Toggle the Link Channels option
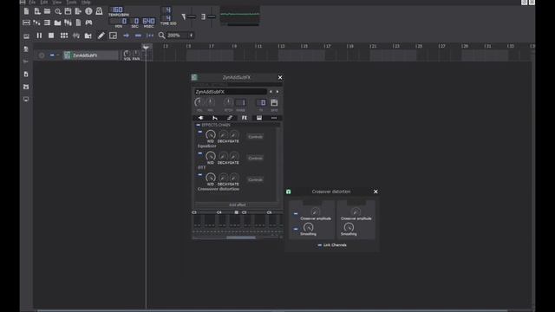 coord(332,244)
